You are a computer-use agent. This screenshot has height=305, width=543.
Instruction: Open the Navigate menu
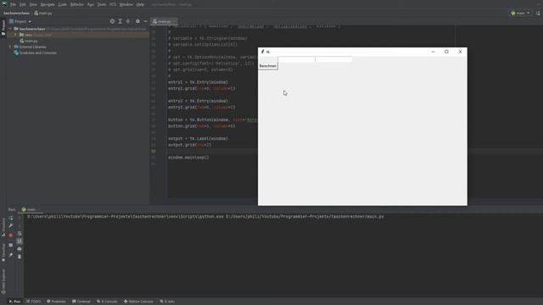(x=48, y=4)
